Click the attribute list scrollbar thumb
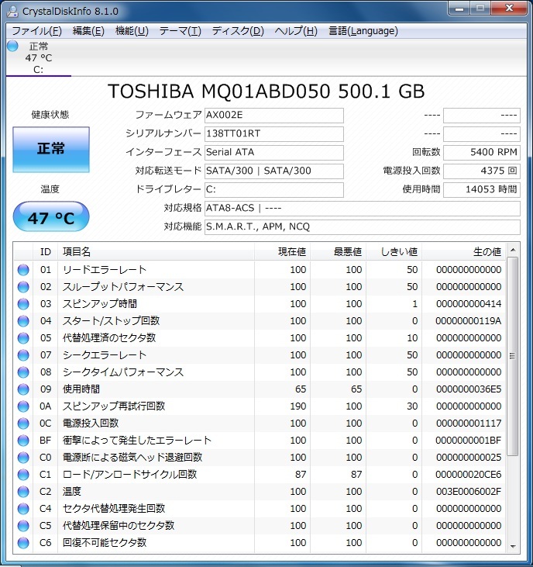 click(x=513, y=357)
